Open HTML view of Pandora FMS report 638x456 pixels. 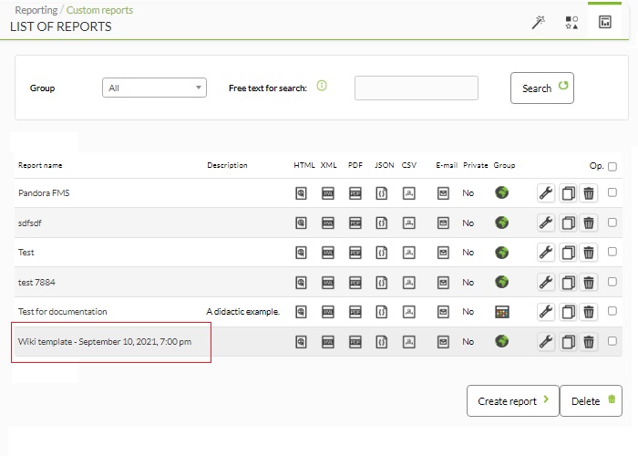point(301,193)
